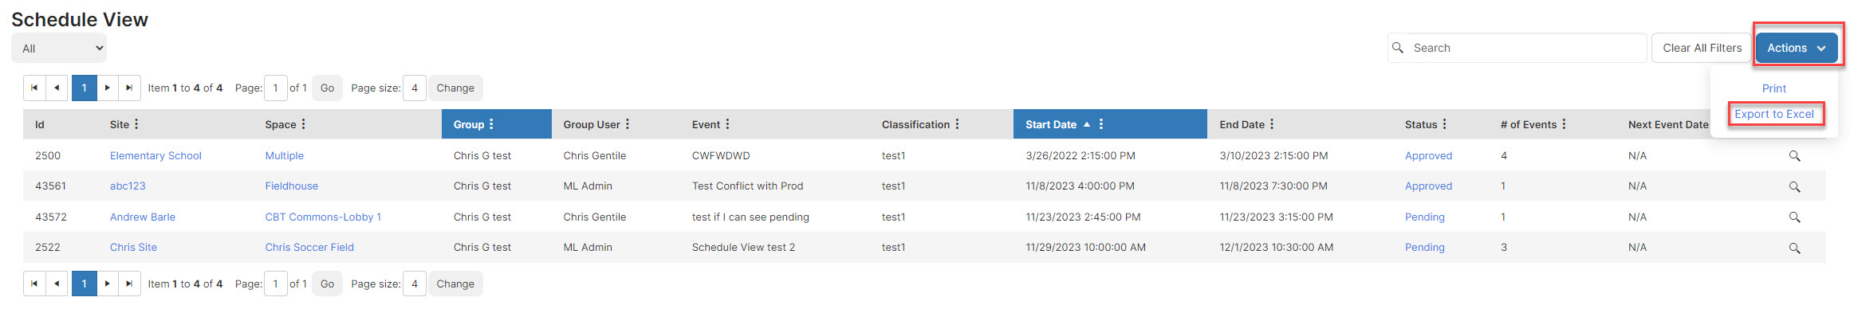Open the Space column options menu

tap(304, 124)
